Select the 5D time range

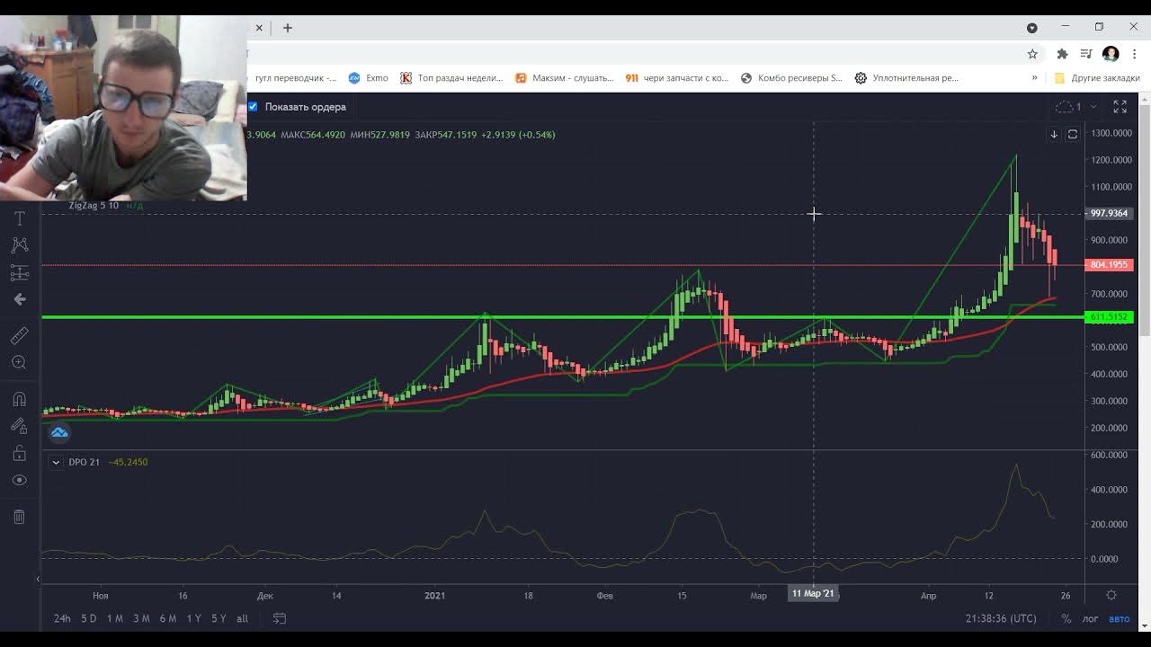click(x=88, y=618)
